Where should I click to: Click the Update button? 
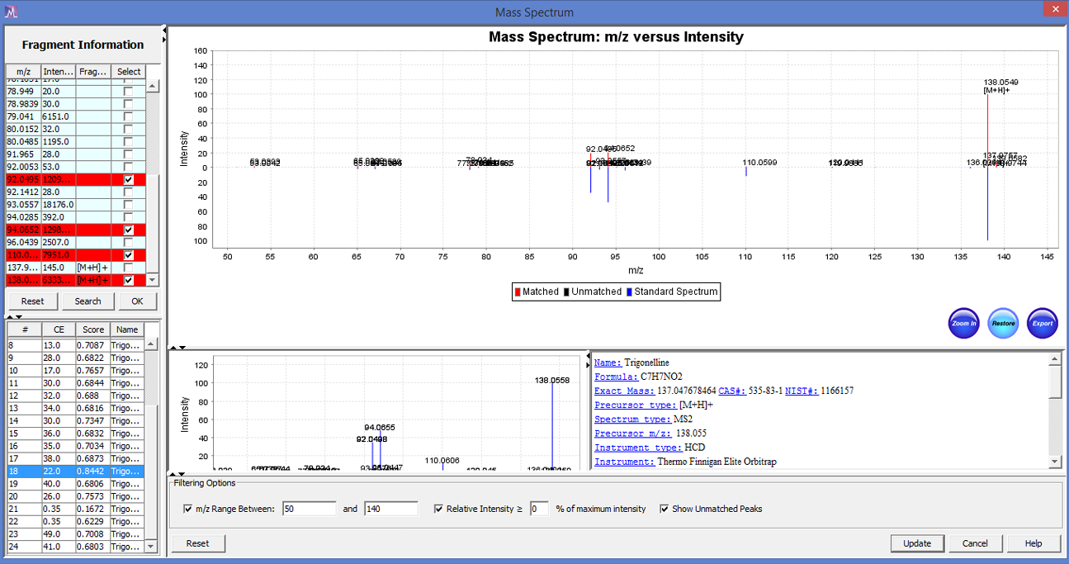(916, 543)
